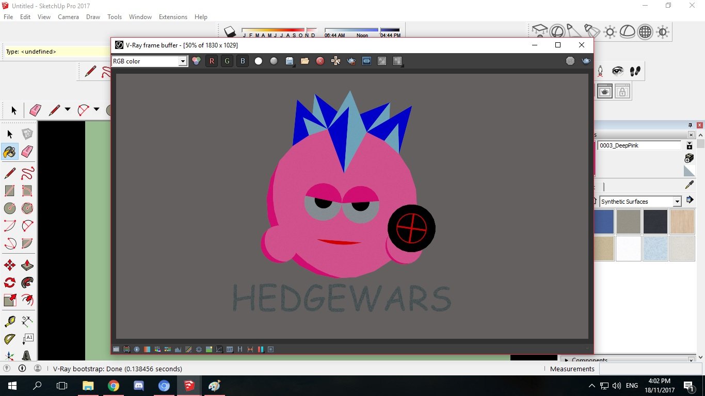Choose the Move tool

pos(10,266)
